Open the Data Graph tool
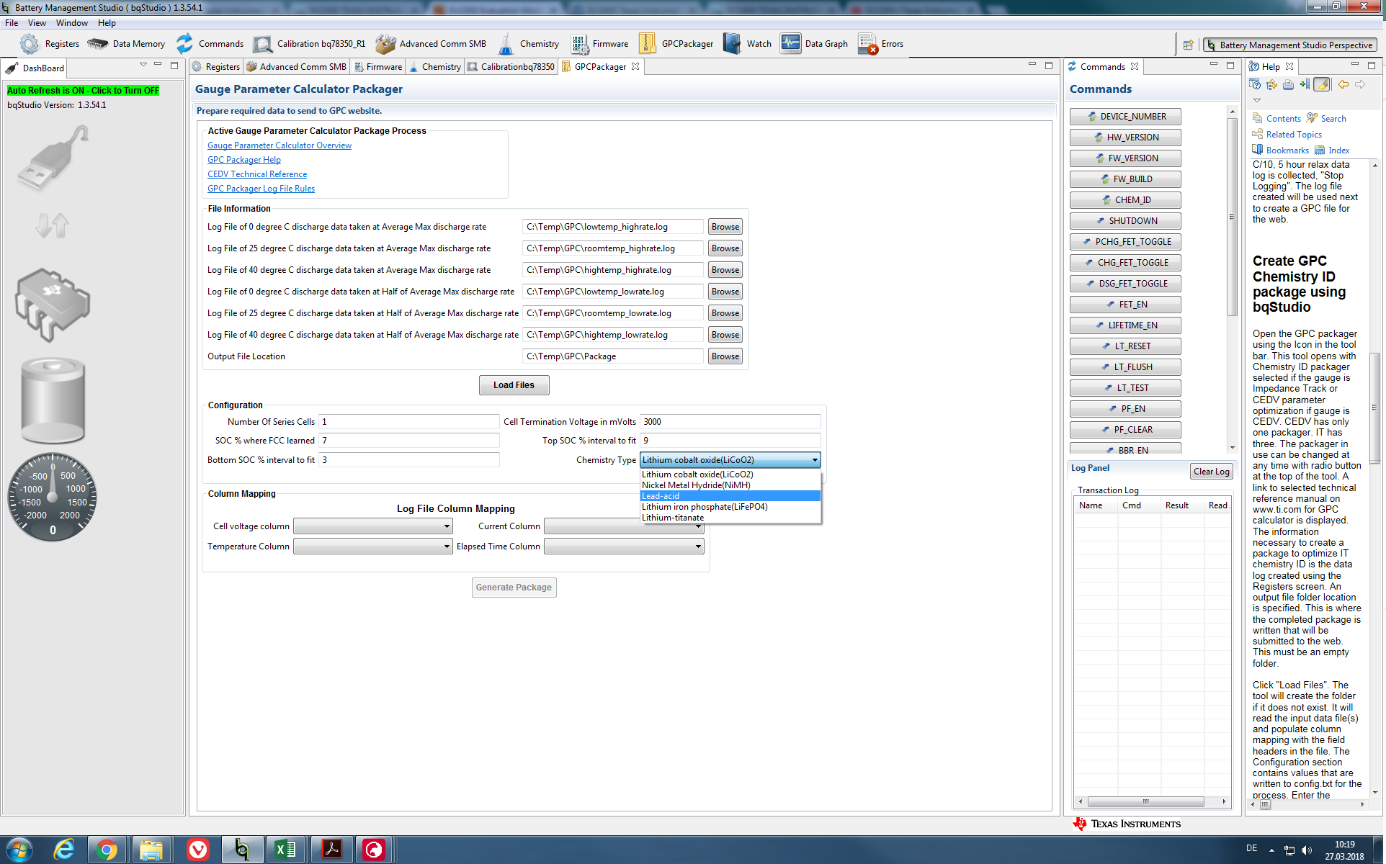 tap(814, 44)
